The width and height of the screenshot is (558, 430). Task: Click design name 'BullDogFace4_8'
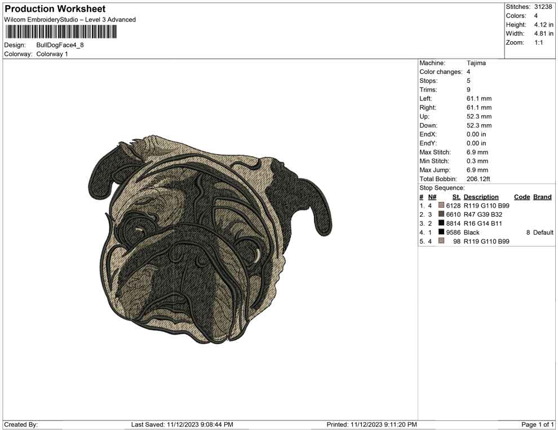[60, 45]
